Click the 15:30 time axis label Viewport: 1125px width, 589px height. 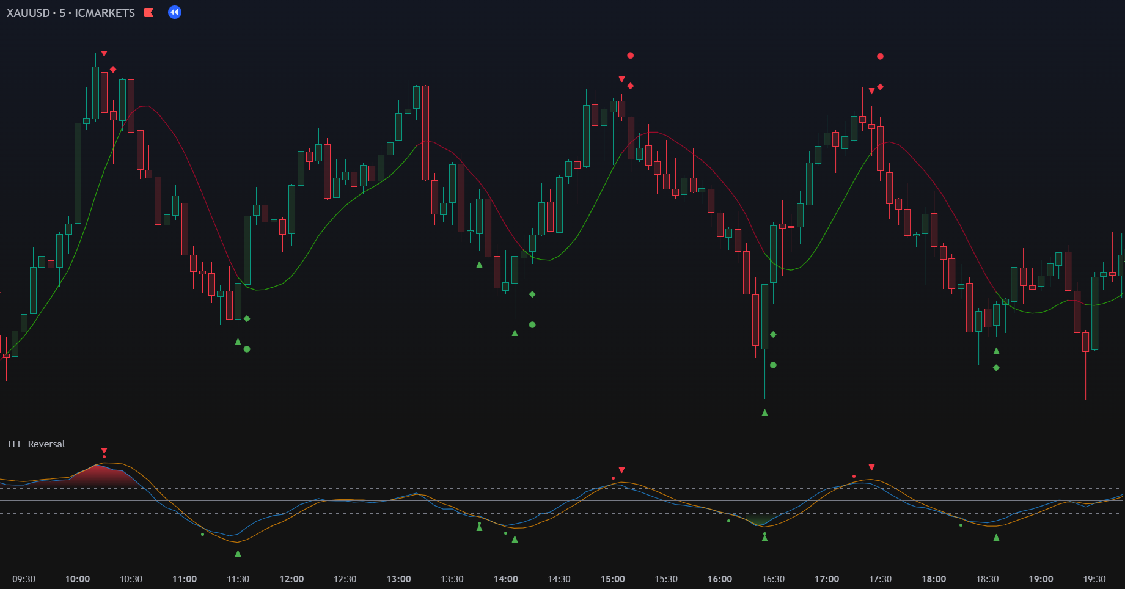(x=666, y=579)
